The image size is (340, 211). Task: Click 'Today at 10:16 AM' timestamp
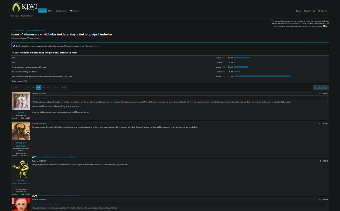(x=39, y=94)
